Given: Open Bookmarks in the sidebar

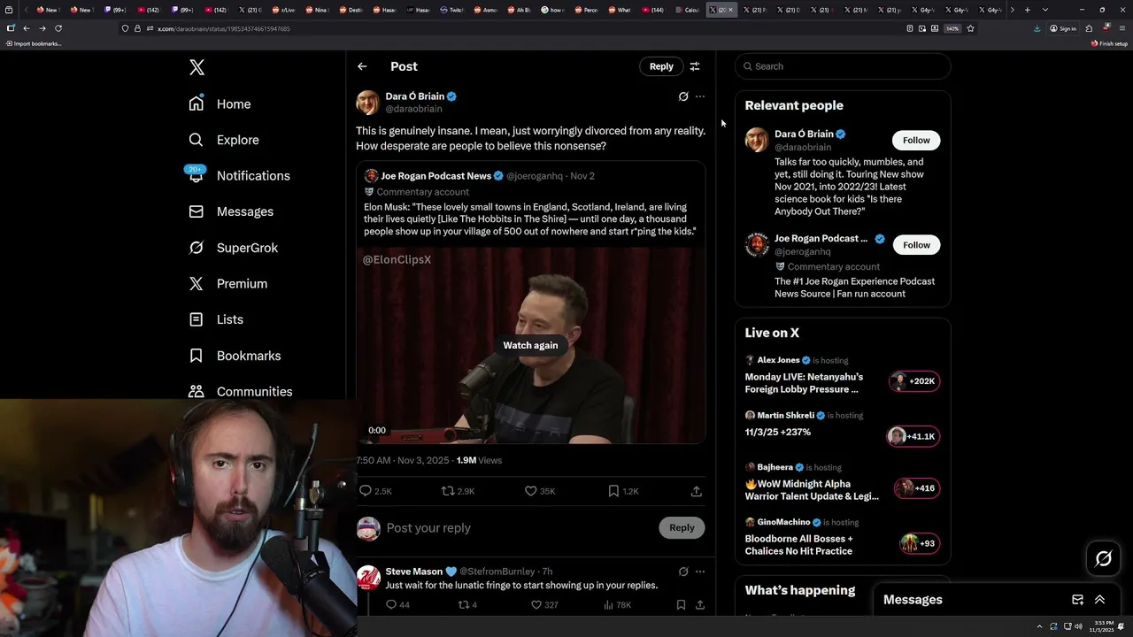Looking at the screenshot, I should pyautogui.click(x=235, y=356).
